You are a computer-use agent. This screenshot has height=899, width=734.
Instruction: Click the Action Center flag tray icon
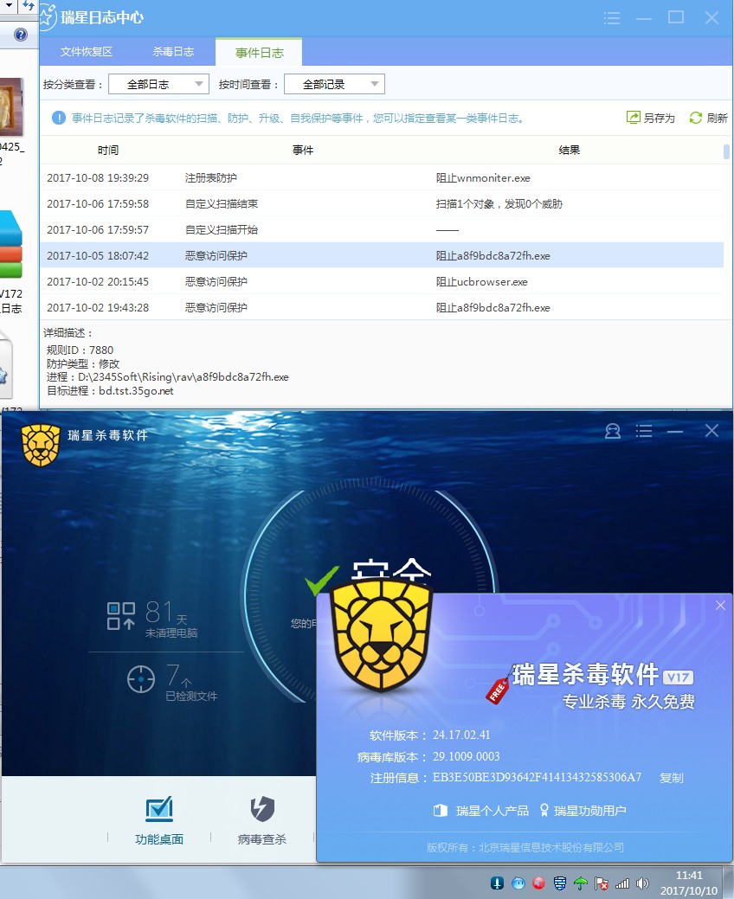[601, 883]
